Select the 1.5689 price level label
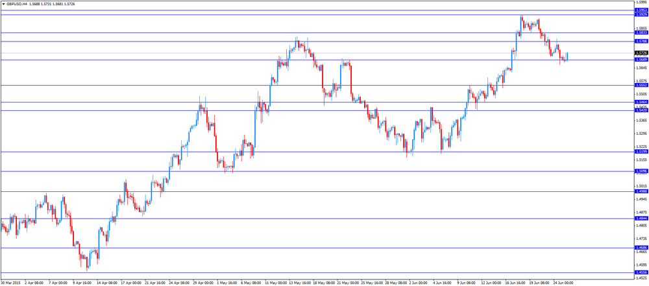 (x=641, y=60)
